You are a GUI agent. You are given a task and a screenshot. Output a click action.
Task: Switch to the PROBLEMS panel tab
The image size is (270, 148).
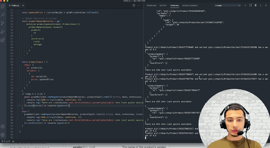click(151, 6)
